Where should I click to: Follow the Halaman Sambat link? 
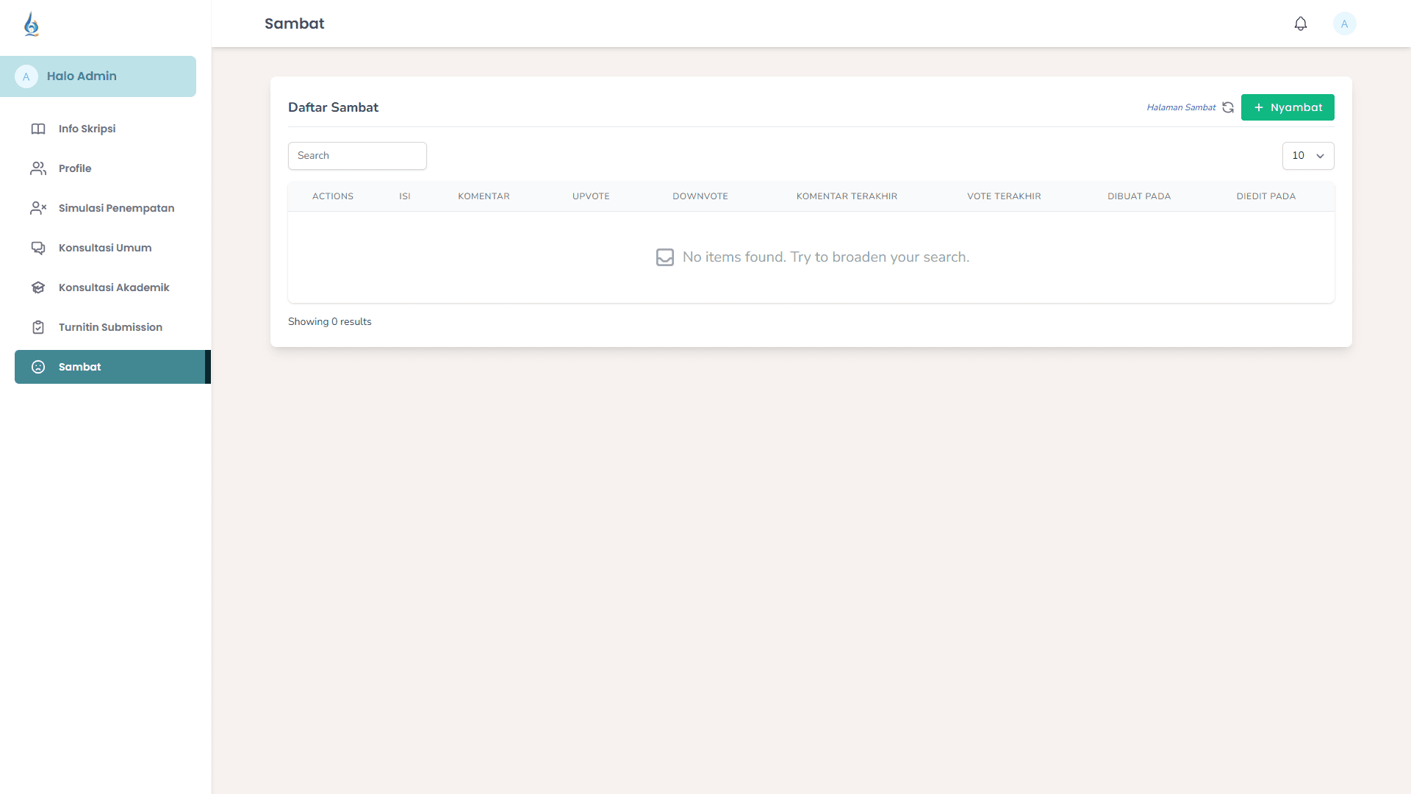click(1180, 107)
